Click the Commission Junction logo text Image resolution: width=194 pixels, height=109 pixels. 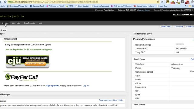(x=12, y=16)
